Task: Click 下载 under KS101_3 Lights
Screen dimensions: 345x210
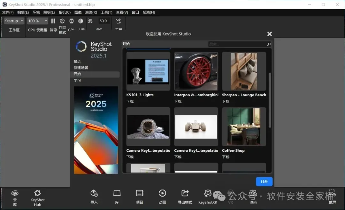Action: pyautogui.click(x=130, y=102)
